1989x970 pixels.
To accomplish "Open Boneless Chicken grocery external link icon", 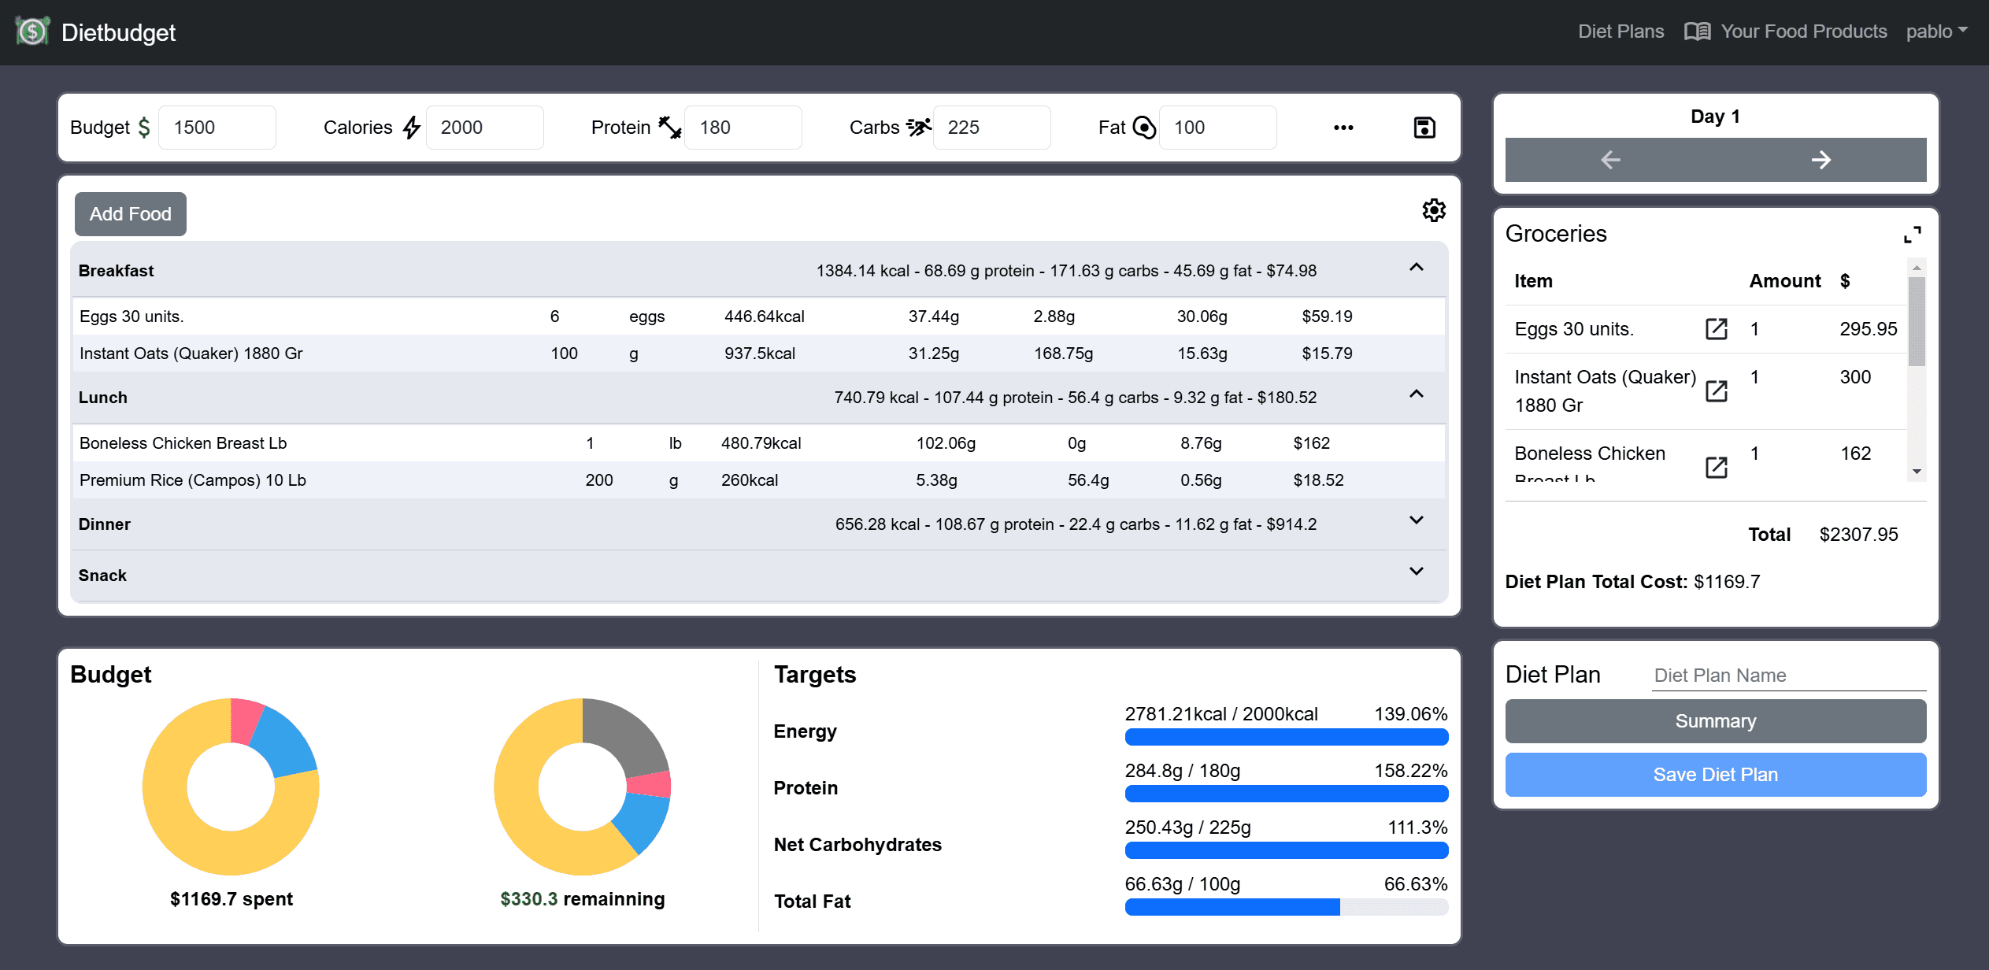I will click(1717, 468).
